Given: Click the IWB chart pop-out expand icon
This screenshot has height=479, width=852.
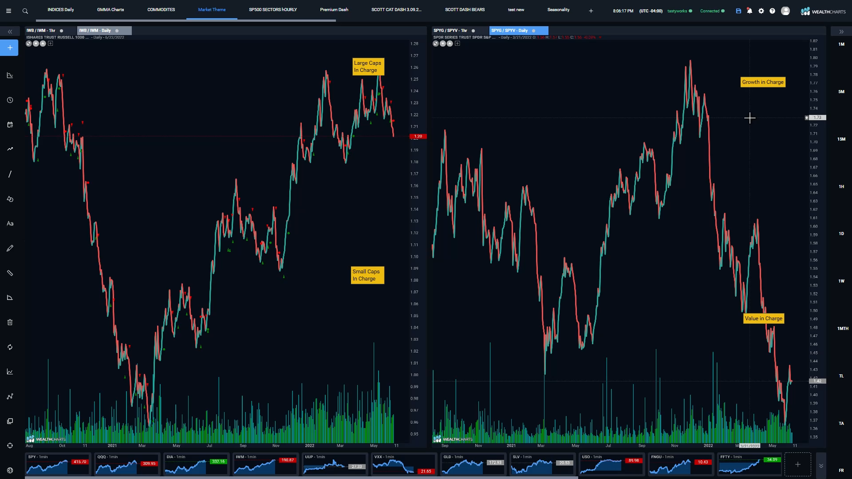Looking at the screenshot, I should pyautogui.click(x=29, y=43).
